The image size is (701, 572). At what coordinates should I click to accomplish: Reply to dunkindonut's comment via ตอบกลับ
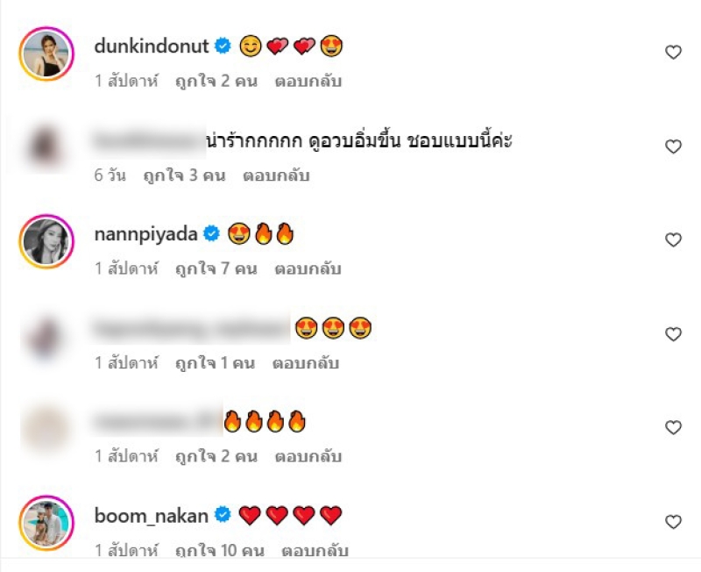click(308, 81)
